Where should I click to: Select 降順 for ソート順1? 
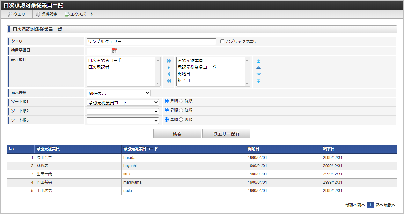click(181, 101)
